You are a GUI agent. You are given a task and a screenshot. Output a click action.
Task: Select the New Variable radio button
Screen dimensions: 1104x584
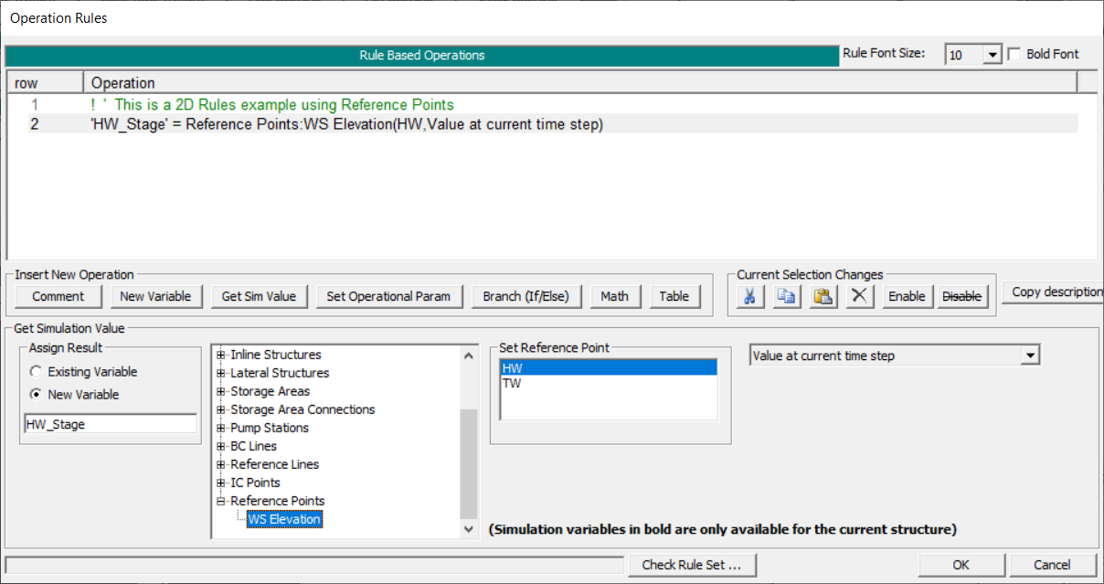(x=36, y=395)
